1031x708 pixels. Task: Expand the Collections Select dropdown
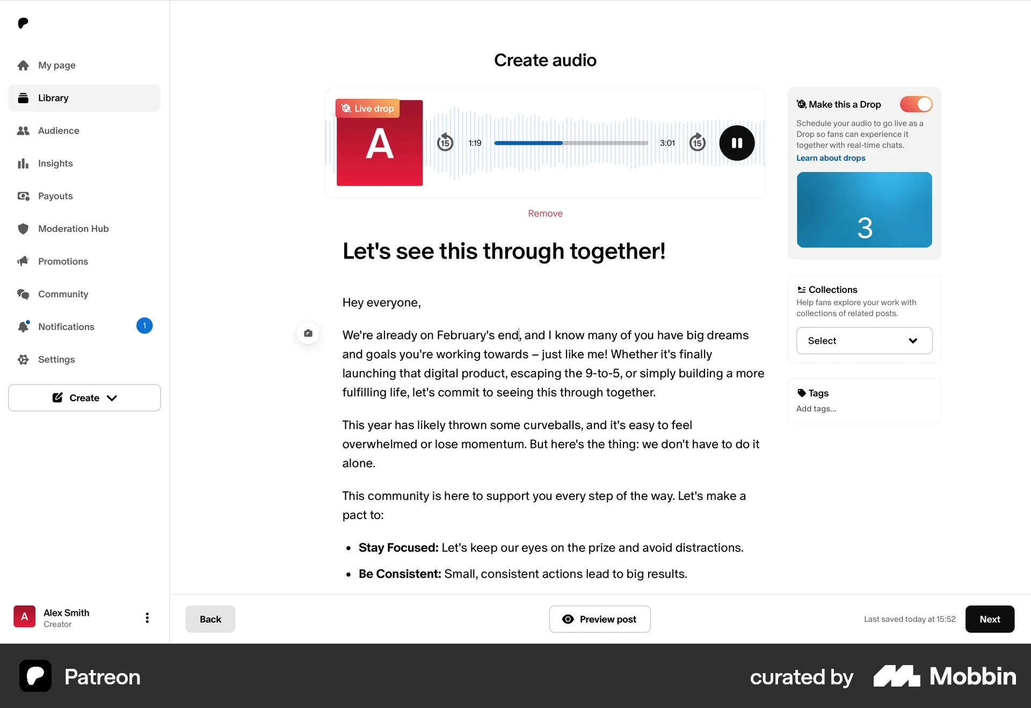click(x=864, y=341)
